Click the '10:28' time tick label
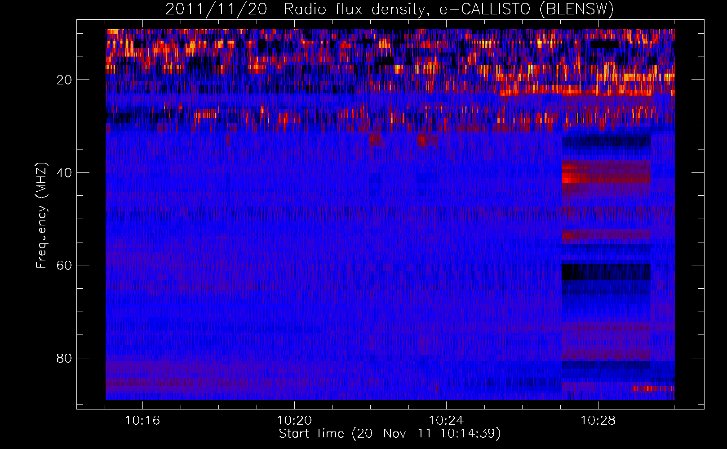This screenshot has height=449, width=727. coord(598,421)
